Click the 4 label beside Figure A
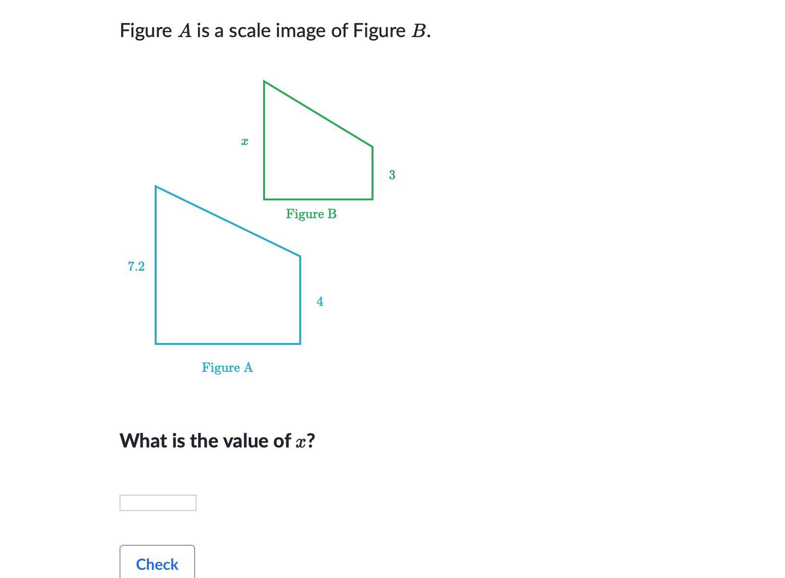Viewport: 785px width, 578px height. click(x=319, y=302)
